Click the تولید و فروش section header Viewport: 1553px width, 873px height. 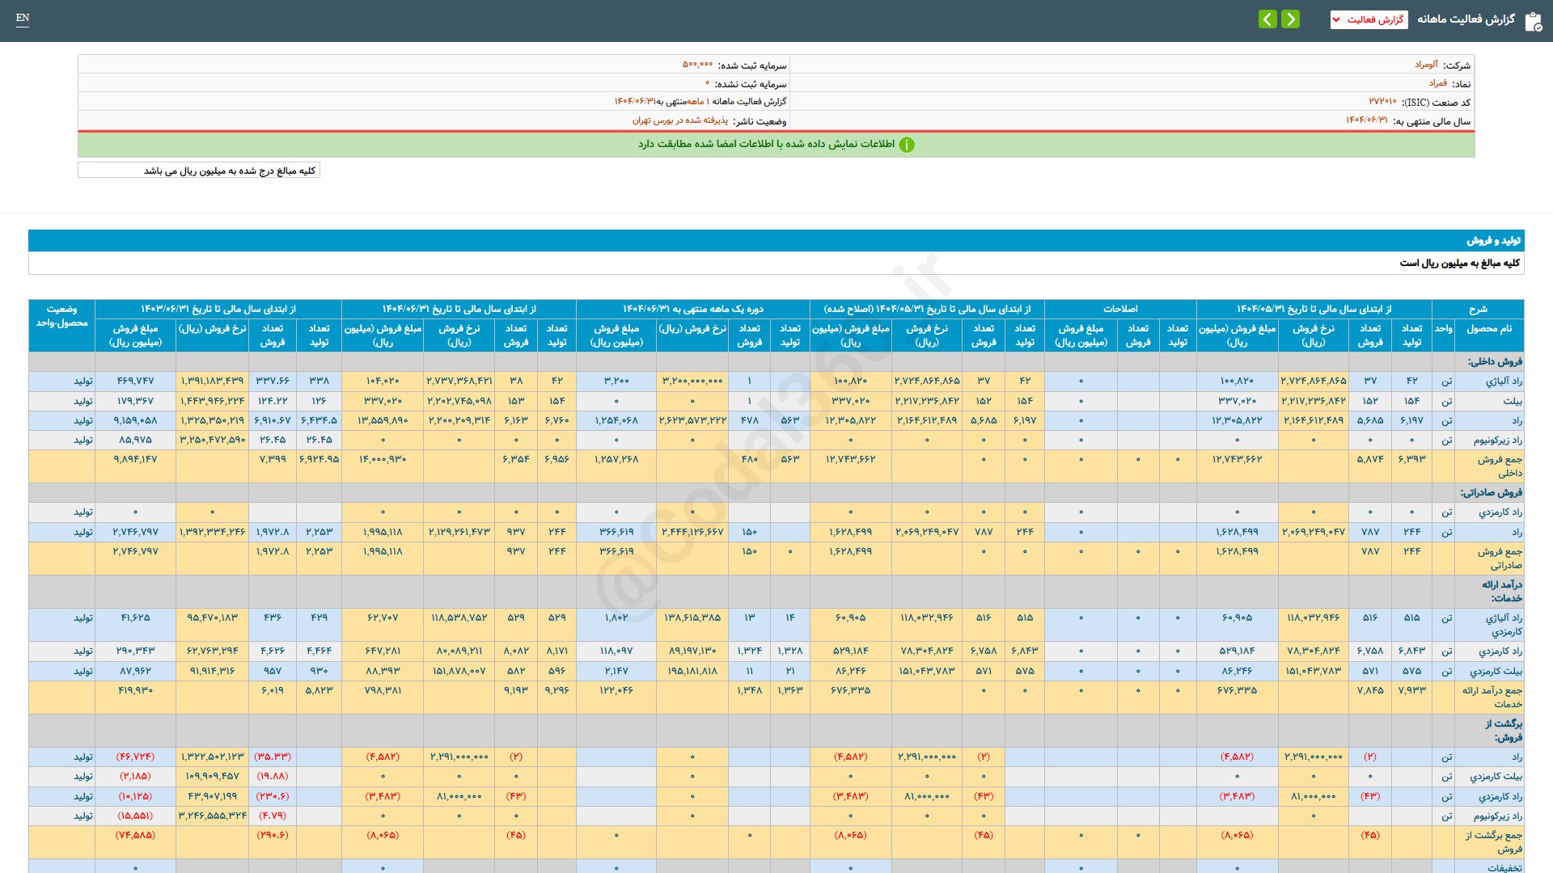pos(1493,241)
